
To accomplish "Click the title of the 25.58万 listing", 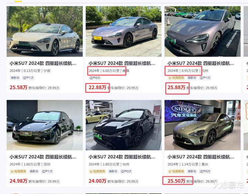I will tap(43, 63).
